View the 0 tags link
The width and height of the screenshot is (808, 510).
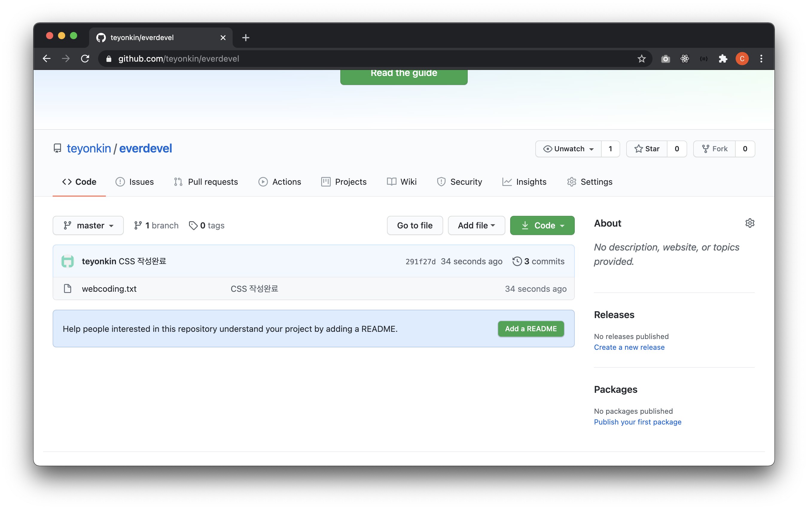207,225
